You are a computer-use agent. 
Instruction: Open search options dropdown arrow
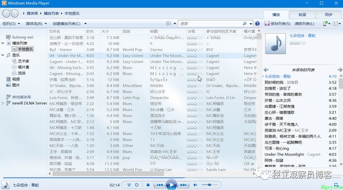251,24
